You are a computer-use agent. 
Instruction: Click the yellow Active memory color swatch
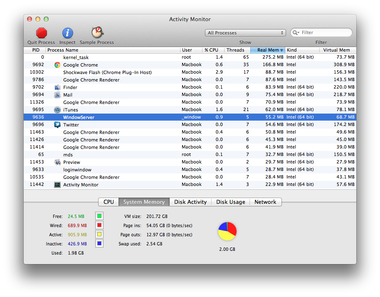click(99, 234)
